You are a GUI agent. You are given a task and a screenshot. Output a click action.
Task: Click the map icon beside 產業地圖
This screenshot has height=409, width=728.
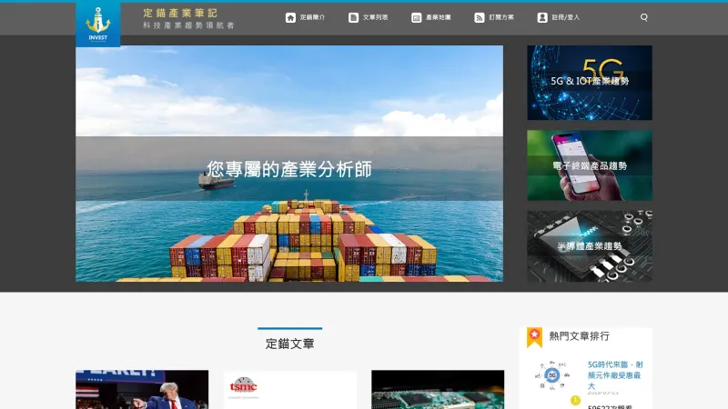coord(416,17)
